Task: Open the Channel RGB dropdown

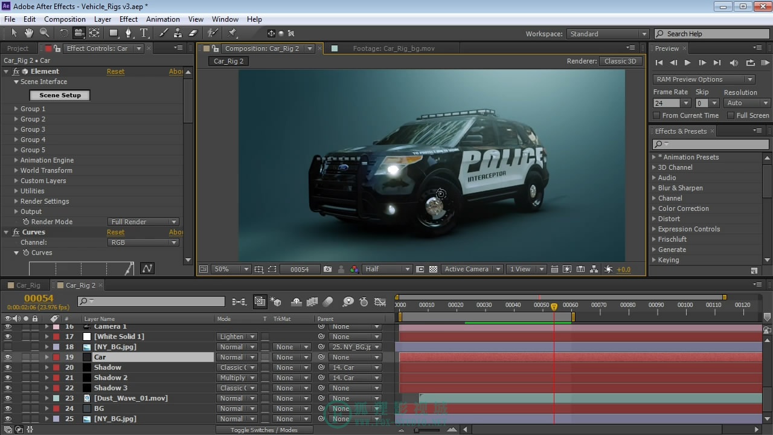Action: [x=143, y=242]
